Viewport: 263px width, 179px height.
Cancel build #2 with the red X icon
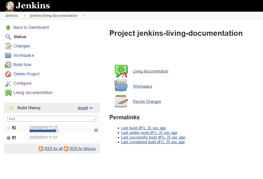(96, 130)
